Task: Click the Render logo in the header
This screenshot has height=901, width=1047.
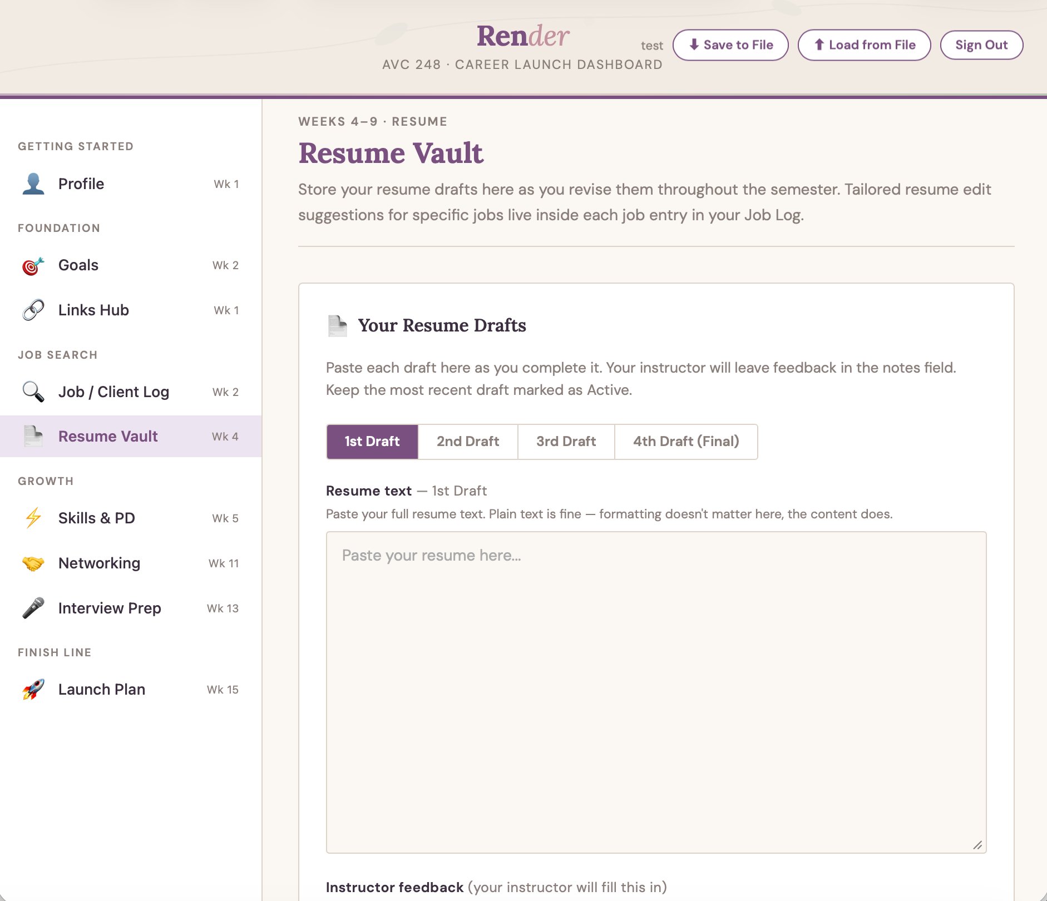Action: pos(523,37)
